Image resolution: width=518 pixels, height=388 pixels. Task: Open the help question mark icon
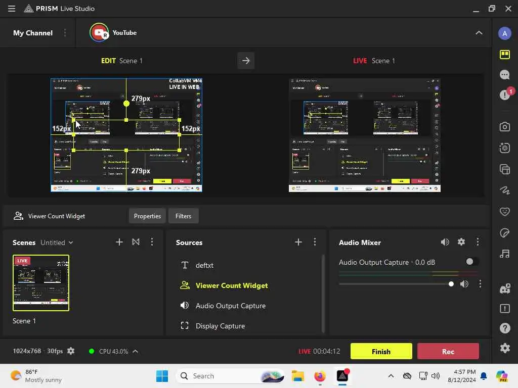pos(504,328)
